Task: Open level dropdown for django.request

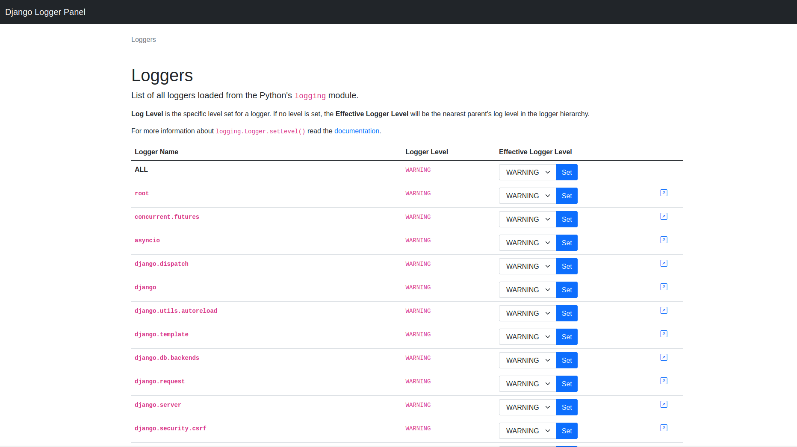Action: tap(528, 384)
